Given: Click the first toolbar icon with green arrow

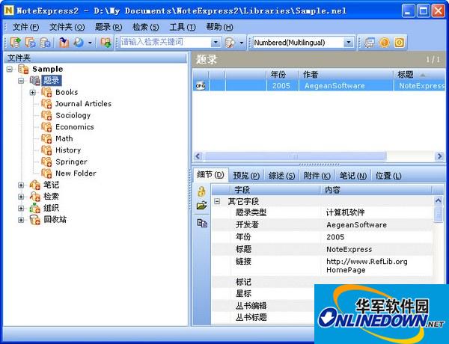Looking at the screenshot, I should [16, 43].
